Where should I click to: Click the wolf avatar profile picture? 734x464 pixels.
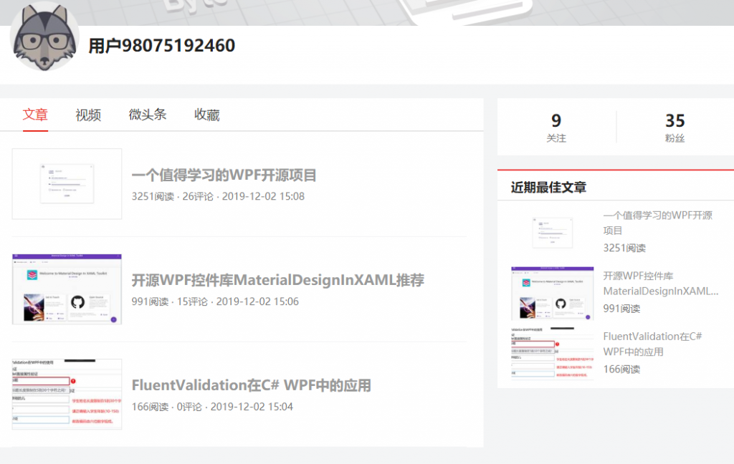point(44,37)
